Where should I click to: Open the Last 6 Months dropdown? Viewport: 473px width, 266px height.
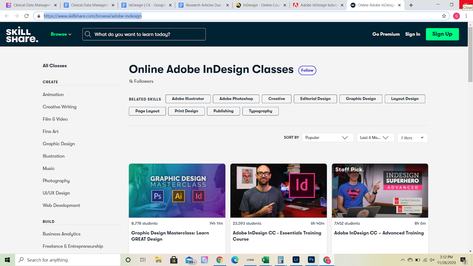(375, 138)
